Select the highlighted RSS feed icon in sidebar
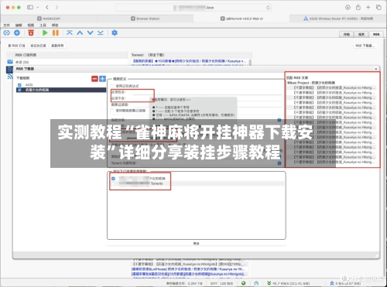This screenshot has height=287, width=387. point(9,70)
